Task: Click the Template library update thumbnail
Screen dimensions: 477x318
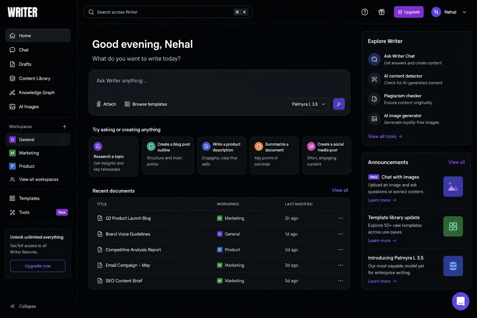Action: tap(453, 226)
